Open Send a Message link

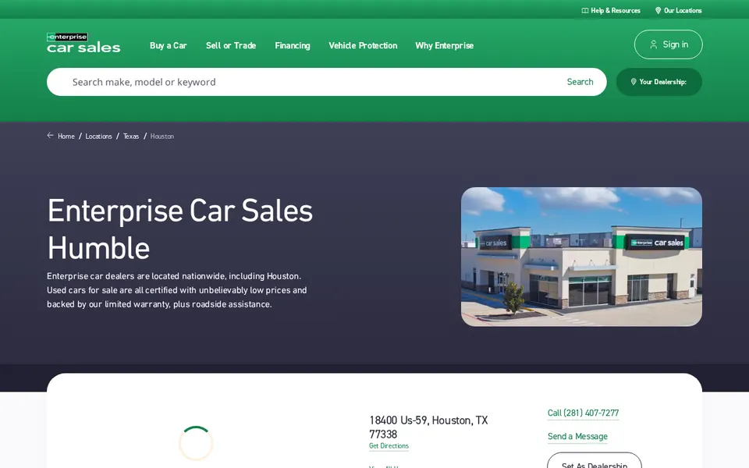pyautogui.click(x=577, y=437)
